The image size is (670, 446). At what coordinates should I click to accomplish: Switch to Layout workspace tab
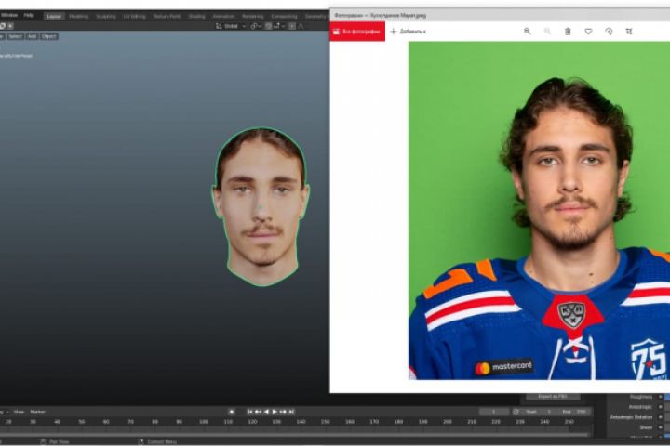click(54, 16)
